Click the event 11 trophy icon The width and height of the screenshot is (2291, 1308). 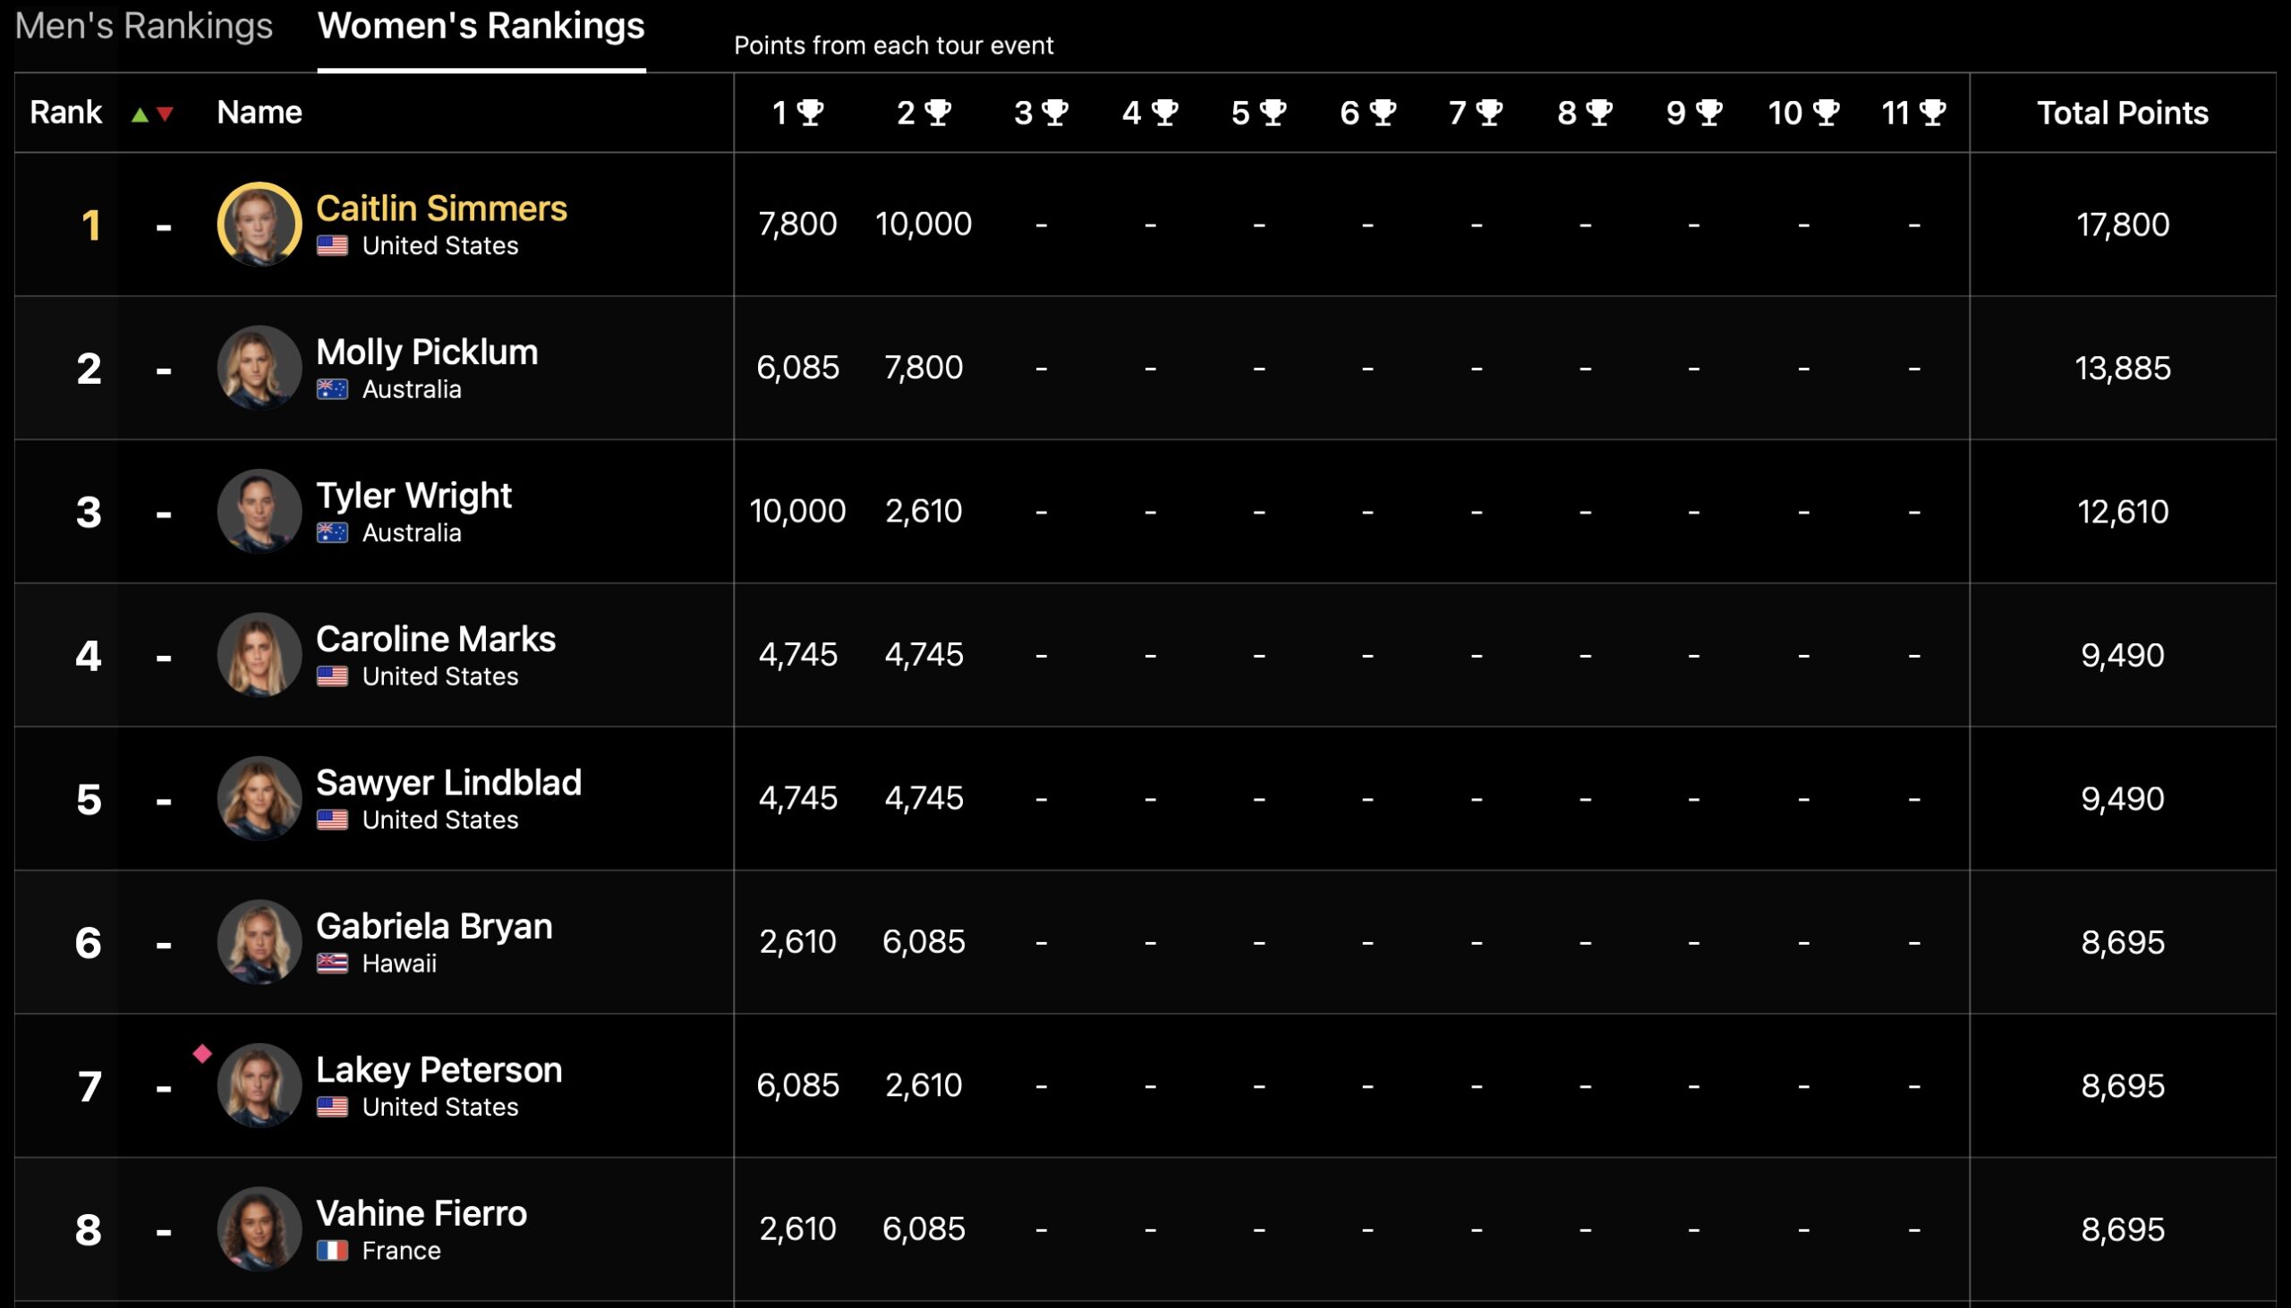[1932, 113]
